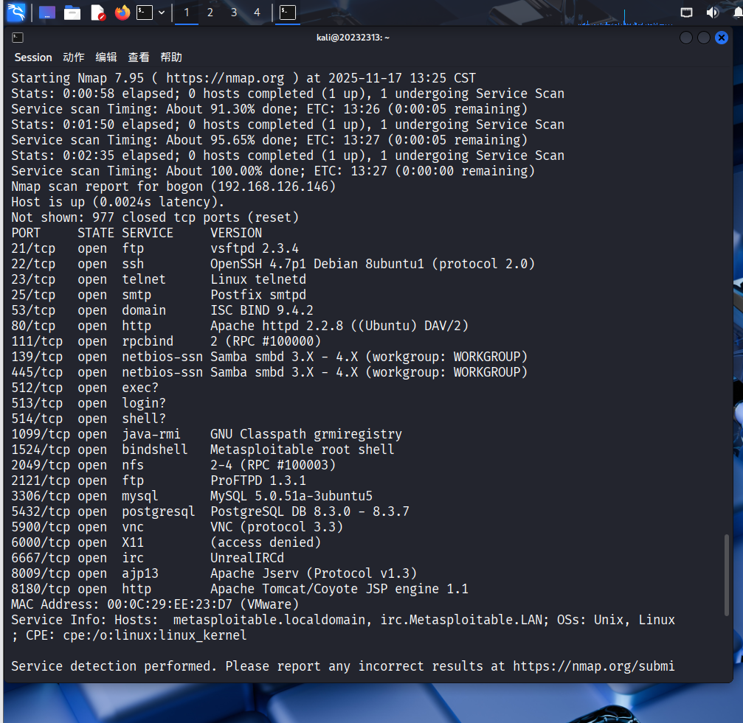Viewport: 743px width, 723px height.
Task: Click 'cpe:/o:linux:linux_kernel' text
Action: 155,635
